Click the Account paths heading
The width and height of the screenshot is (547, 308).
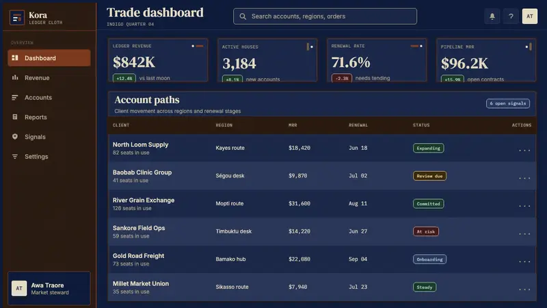point(147,100)
